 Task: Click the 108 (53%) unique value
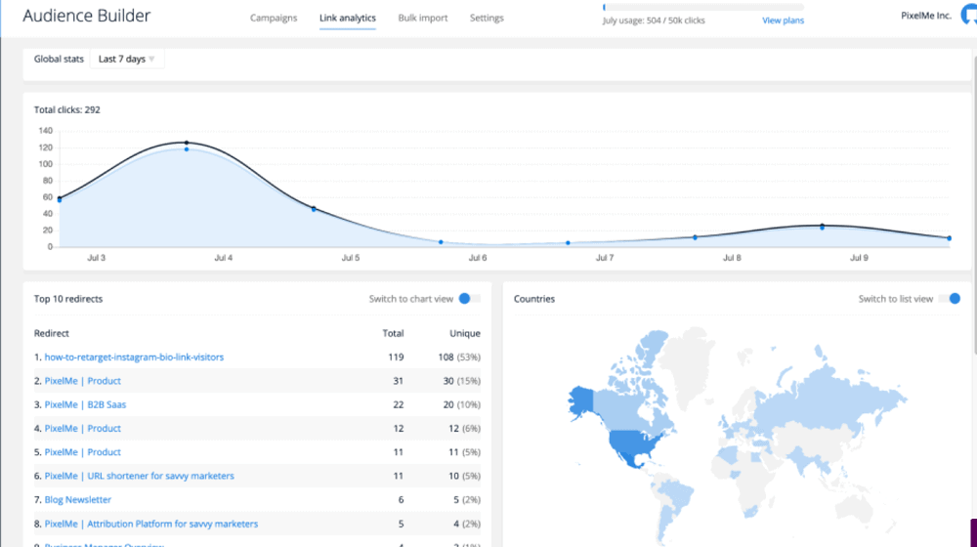[459, 357]
